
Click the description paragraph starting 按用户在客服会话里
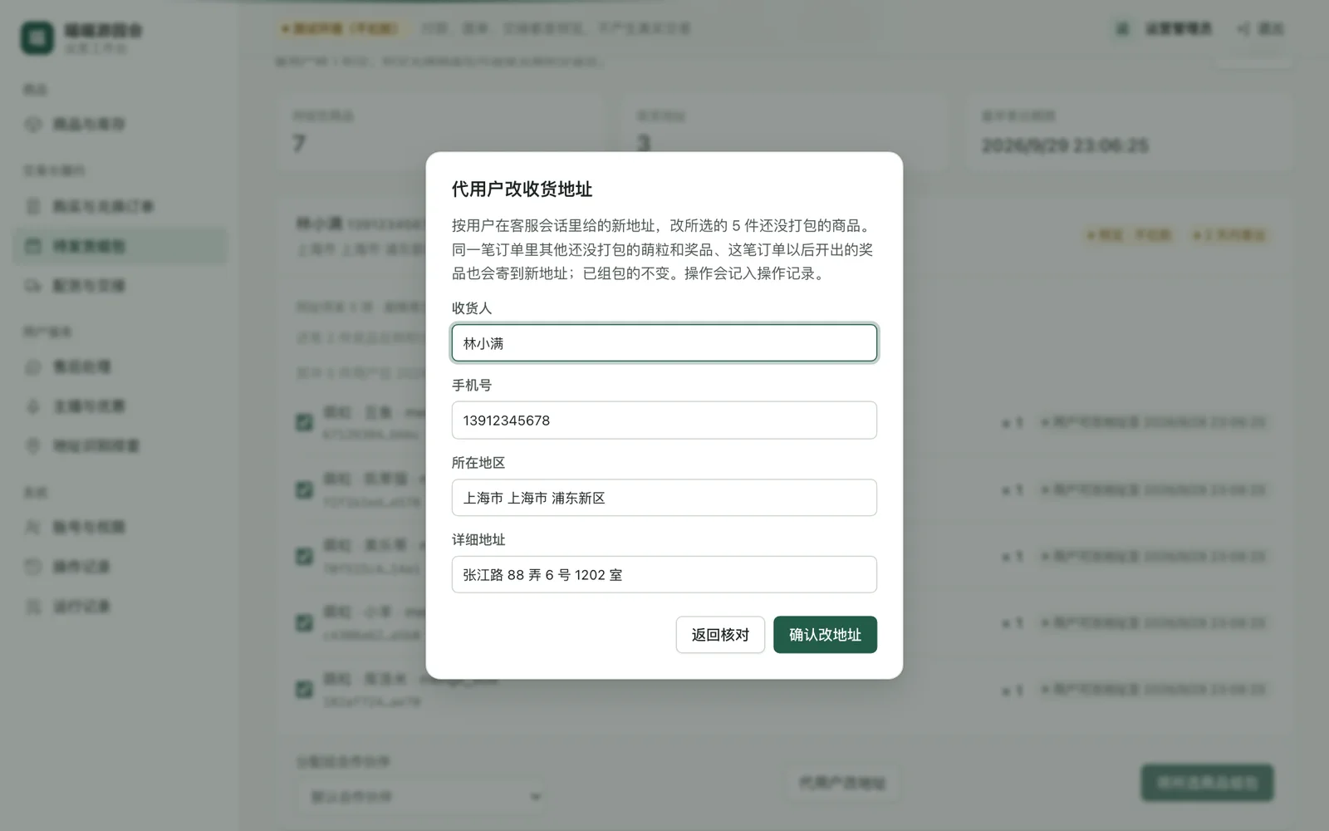pyautogui.click(x=664, y=249)
